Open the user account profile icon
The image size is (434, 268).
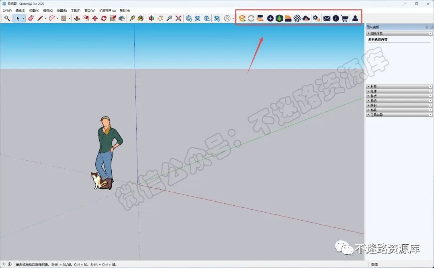[x=227, y=18]
